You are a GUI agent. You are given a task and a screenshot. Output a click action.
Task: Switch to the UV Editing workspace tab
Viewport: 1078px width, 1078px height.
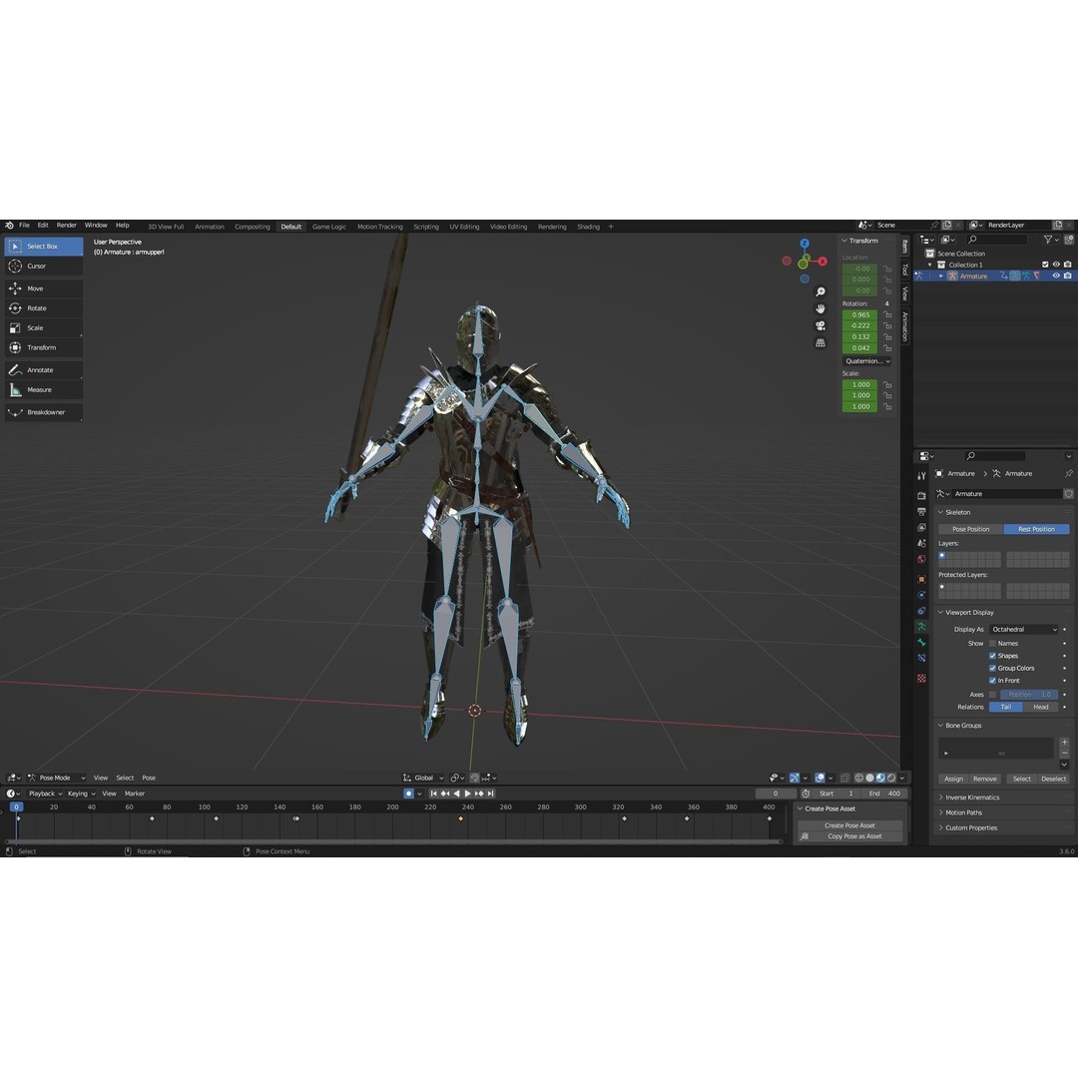click(464, 227)
